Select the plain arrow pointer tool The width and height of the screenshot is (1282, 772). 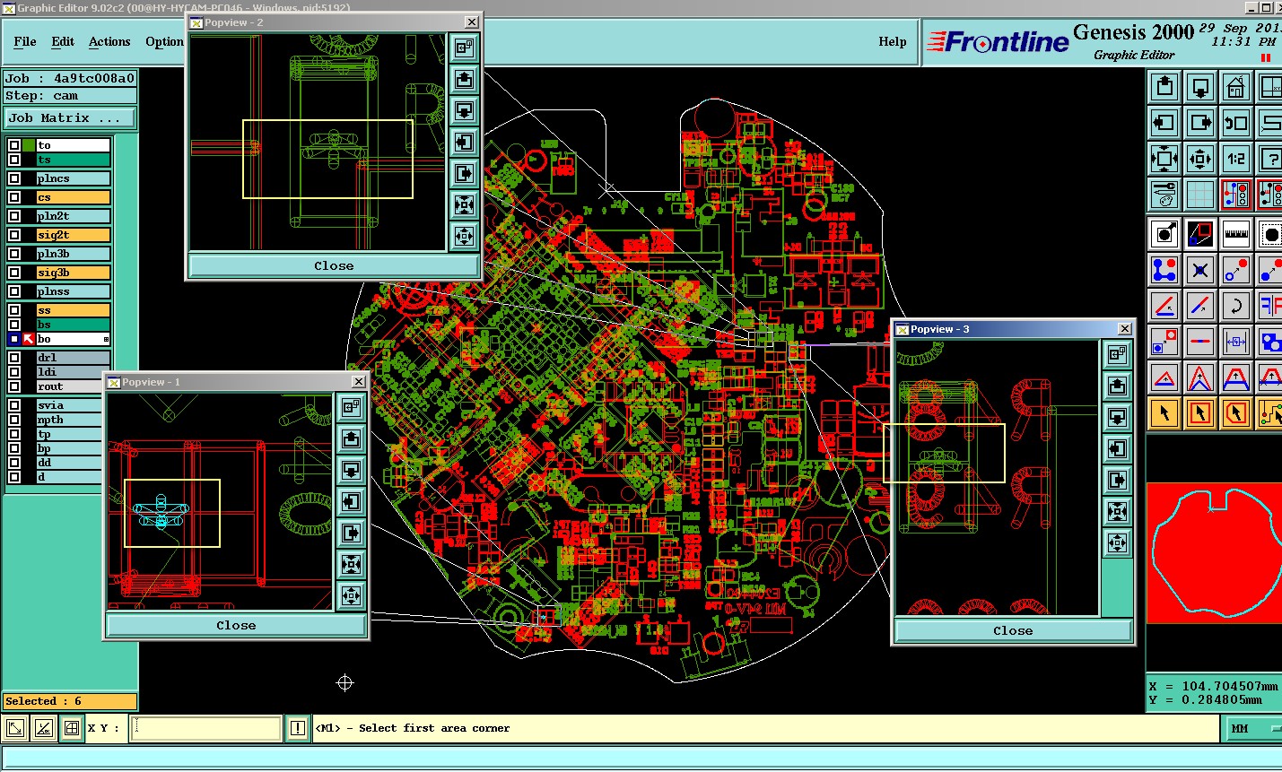(x=1164, y=413)
